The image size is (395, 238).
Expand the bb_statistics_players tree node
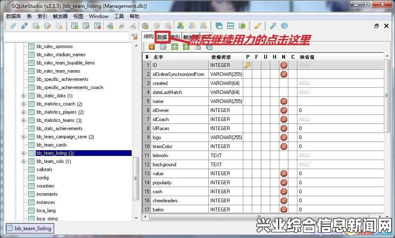click(23, 112)
